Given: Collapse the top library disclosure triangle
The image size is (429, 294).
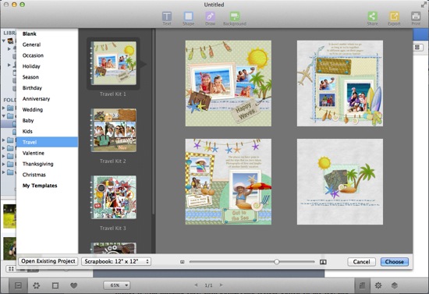Looking at the screenshot, I should click(x=4, y=41).
